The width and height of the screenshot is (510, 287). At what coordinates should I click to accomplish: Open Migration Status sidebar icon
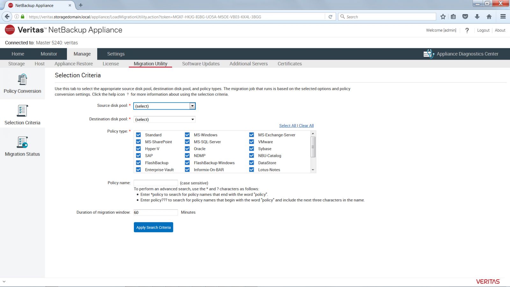pos(22,142)
